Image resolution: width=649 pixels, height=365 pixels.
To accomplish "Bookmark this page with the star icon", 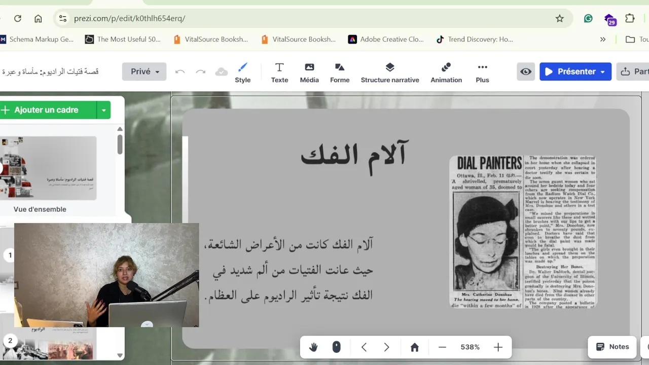I will [x=560, y=18].
